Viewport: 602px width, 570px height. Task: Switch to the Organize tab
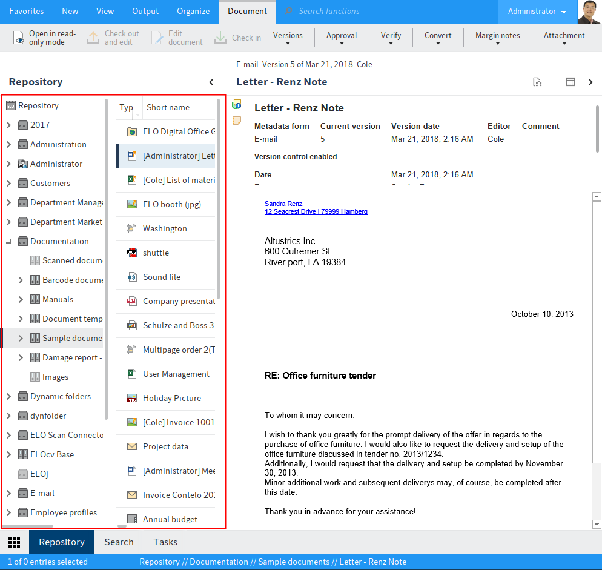click(193, 12)
